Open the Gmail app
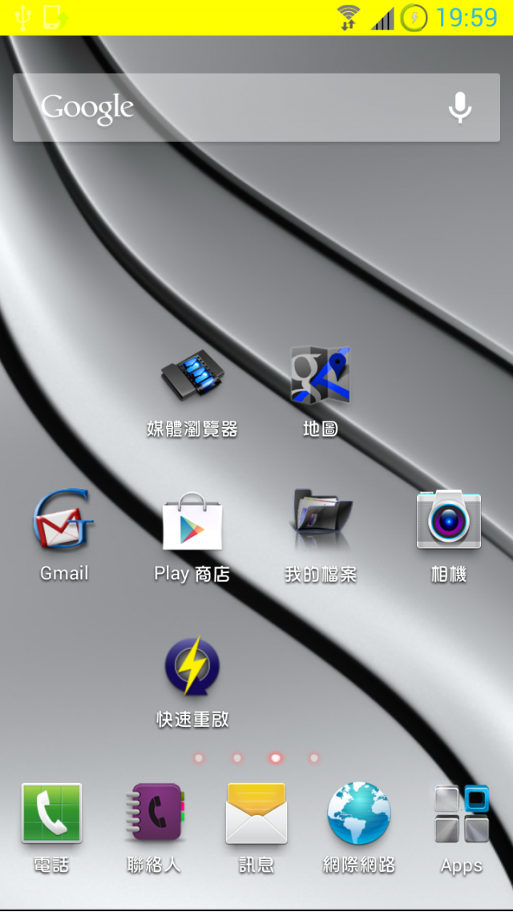 click(63, 519)
